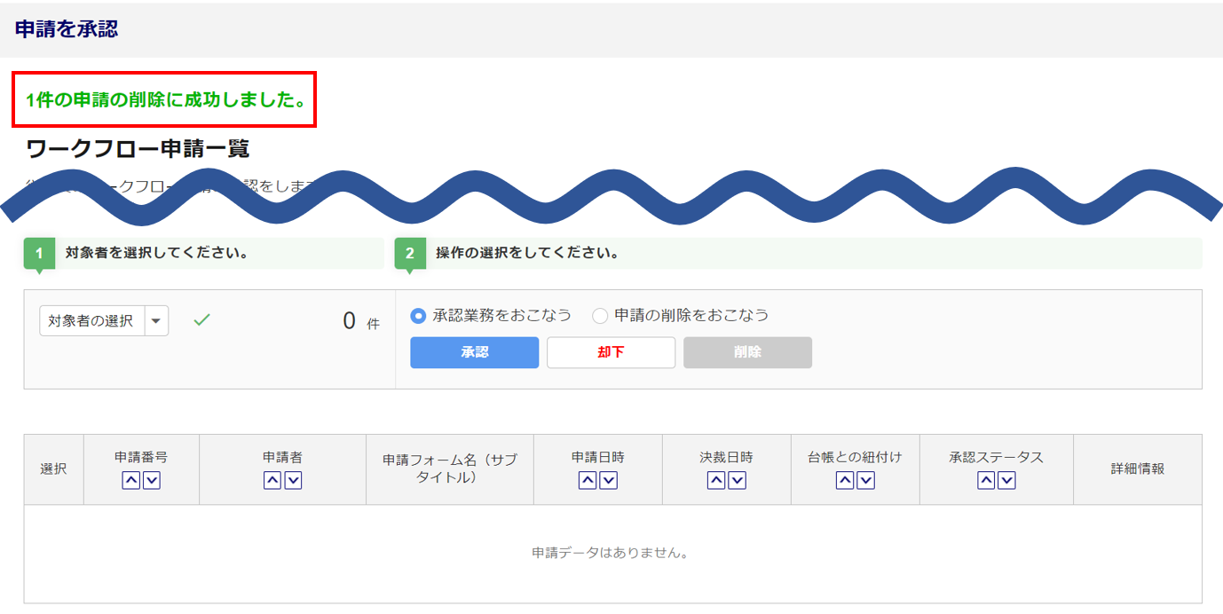Sort 申請日時 column descending
1223x614 pixels.
(x=609, y=480)
